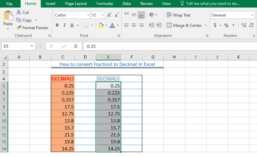The width and height of the screenshot is (257, 157).
Task: Switch to the Formulas tab
Action: point(104,4)
